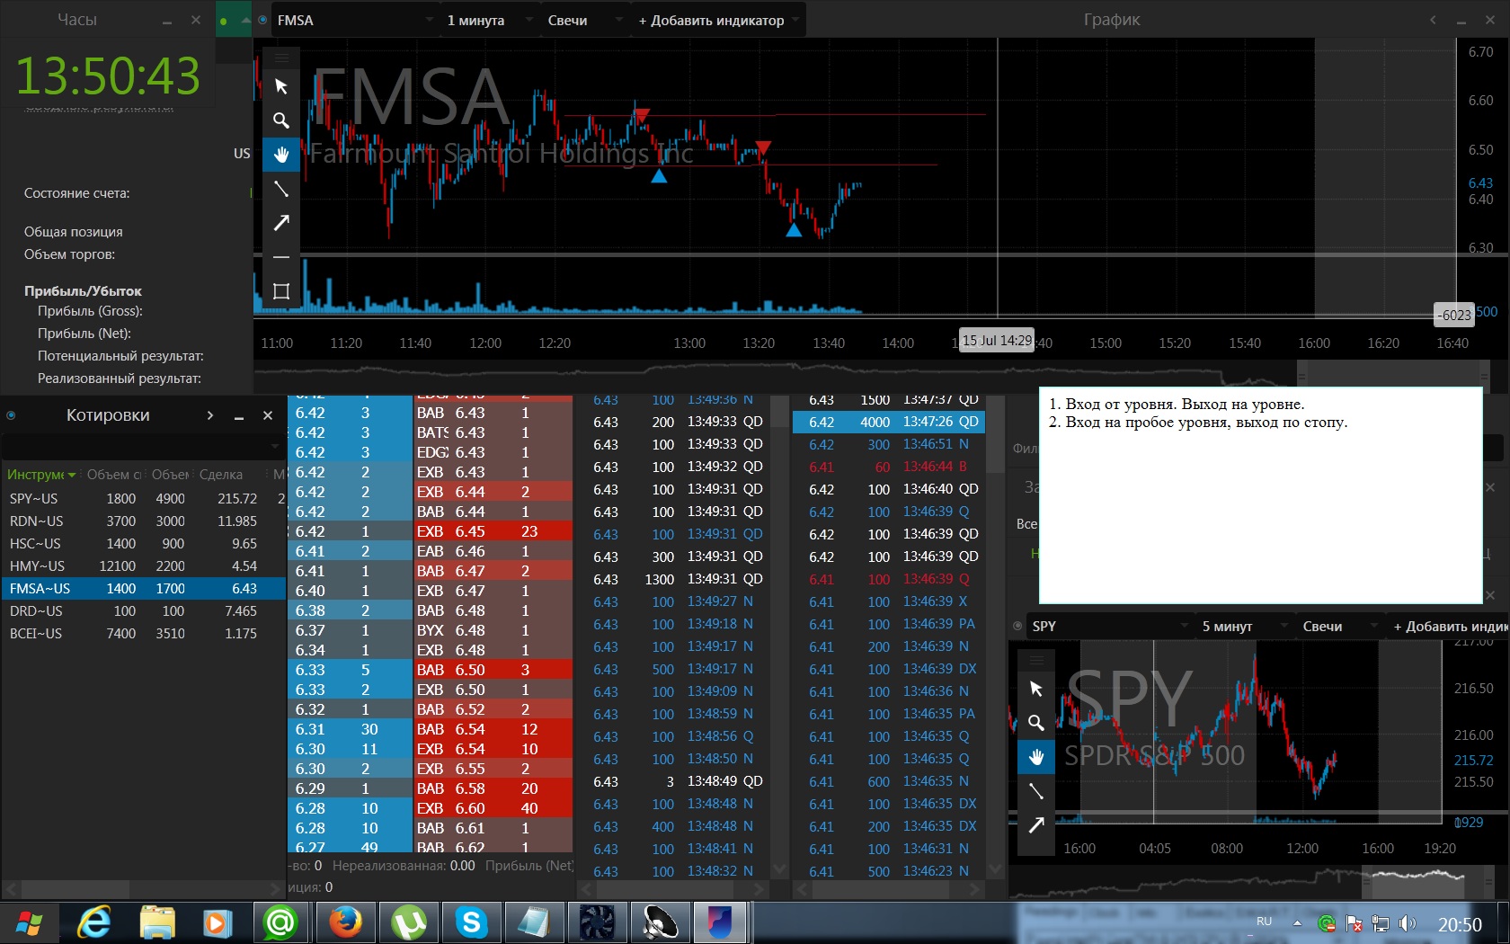Screen dimensions: 1510x944
Task: Click the horizontal scrollbar under Котировки list
Action: (76, 888)
